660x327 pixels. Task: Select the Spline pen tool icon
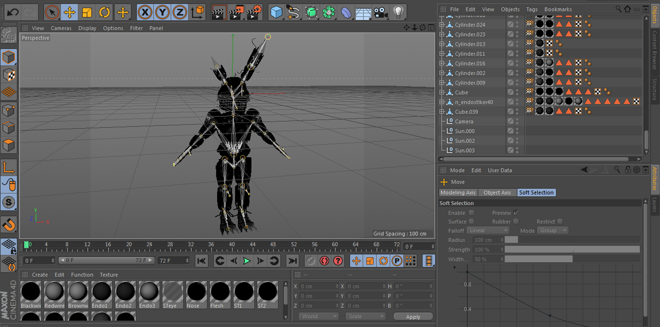tap(294, 12)
